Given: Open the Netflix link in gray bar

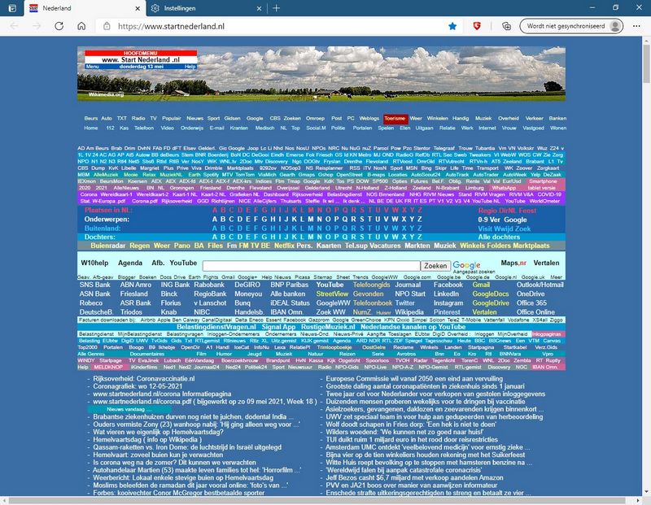Looking at the screenshot, I should tap(284, 246).
